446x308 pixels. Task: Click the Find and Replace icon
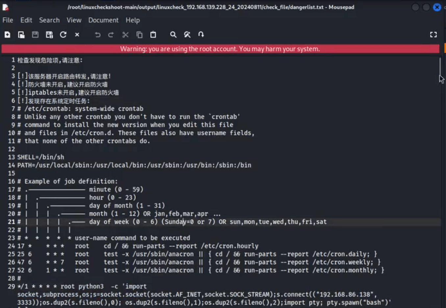pos(187,34)
